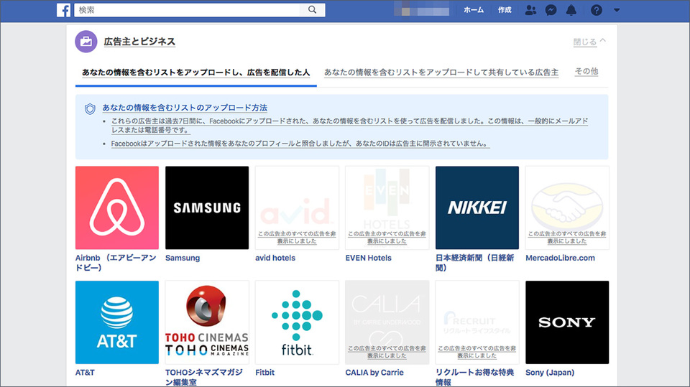Click the 広告主とビジネス section heading
The height and width of the screenshot is (387, 690).
click(139, 42)
